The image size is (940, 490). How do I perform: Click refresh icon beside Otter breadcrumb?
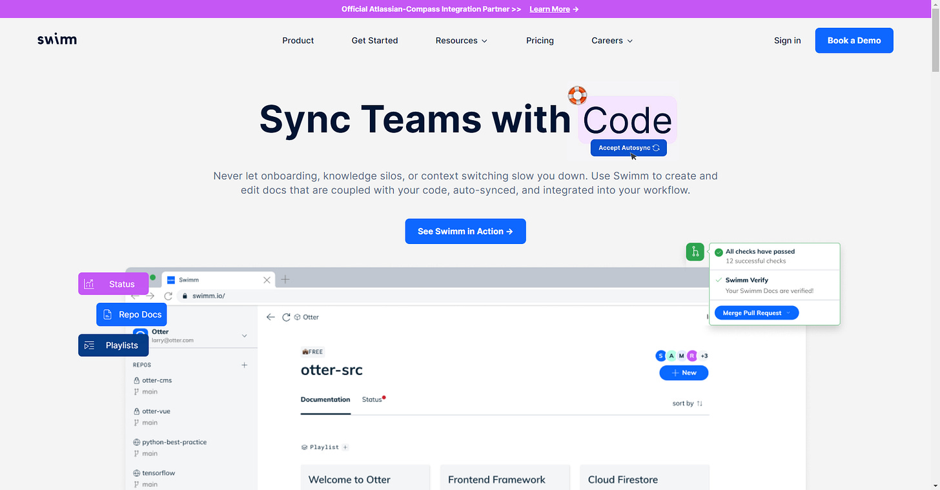[286, 317]
